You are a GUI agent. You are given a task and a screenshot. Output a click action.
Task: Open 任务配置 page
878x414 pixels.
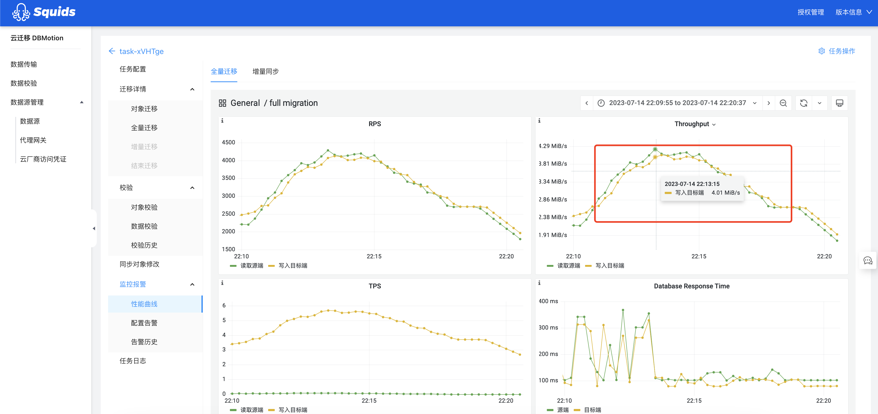[x=133, y=69]
